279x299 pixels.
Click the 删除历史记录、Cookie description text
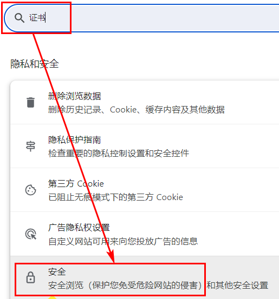pos(137,110)
